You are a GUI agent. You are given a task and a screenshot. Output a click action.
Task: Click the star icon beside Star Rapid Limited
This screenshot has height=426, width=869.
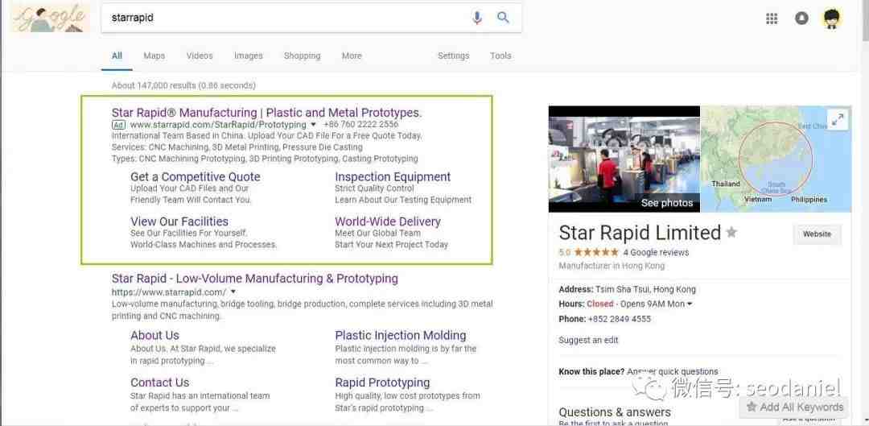click(731, 233)
